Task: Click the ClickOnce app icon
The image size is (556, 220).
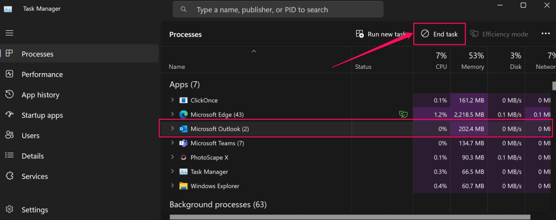Action: [x=184, y=100]
